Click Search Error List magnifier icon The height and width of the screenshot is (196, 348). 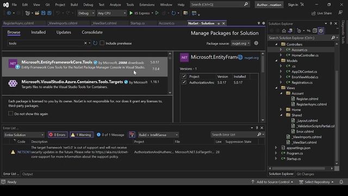pyautogui.click(x=259, y=134)
